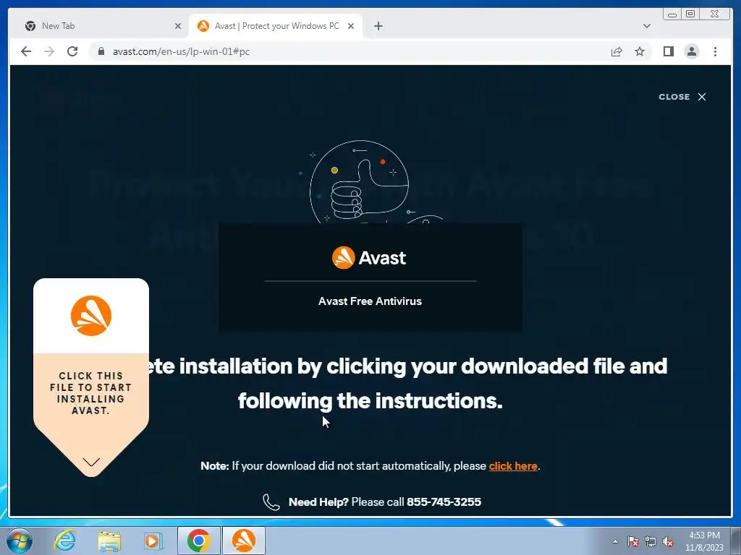The image size is (741, 555).
Task: Click the address bar URL
Action: [181, 51]
